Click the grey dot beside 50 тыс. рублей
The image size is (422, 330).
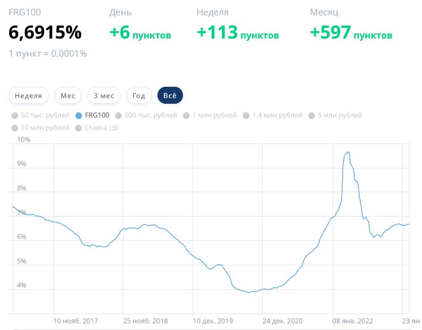tap(15, 116)
